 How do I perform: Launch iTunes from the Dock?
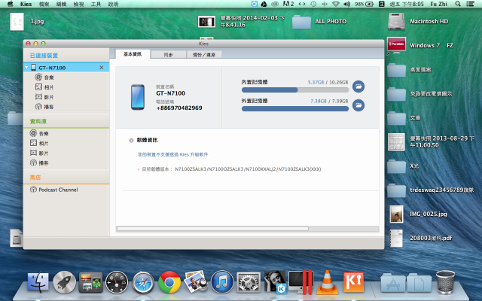coord(222,282)
